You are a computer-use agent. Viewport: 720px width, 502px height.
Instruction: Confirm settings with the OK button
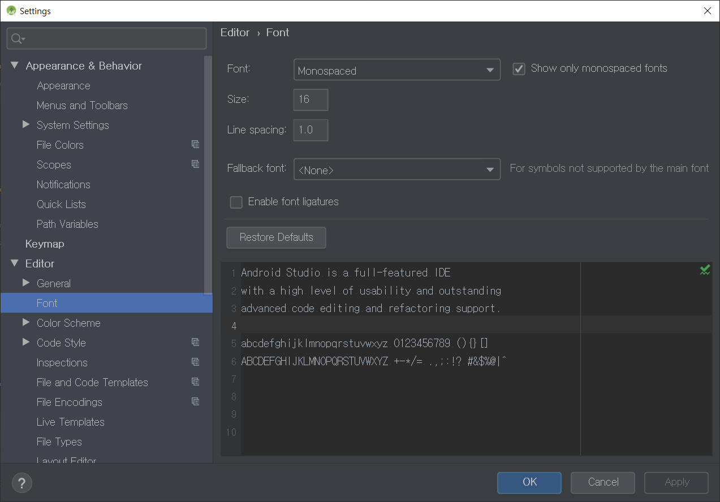[529, 482]
